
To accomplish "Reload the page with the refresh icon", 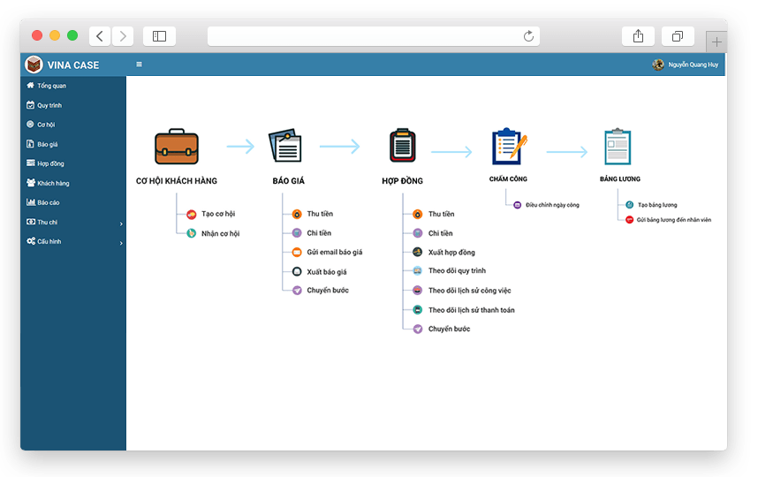I will (x=528, y=36).
